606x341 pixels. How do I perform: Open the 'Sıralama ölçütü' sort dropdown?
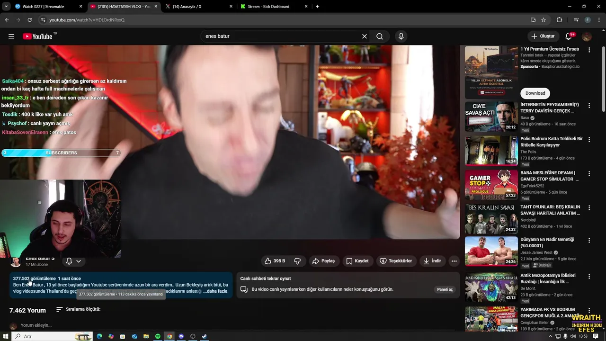(x=78, y=309)
